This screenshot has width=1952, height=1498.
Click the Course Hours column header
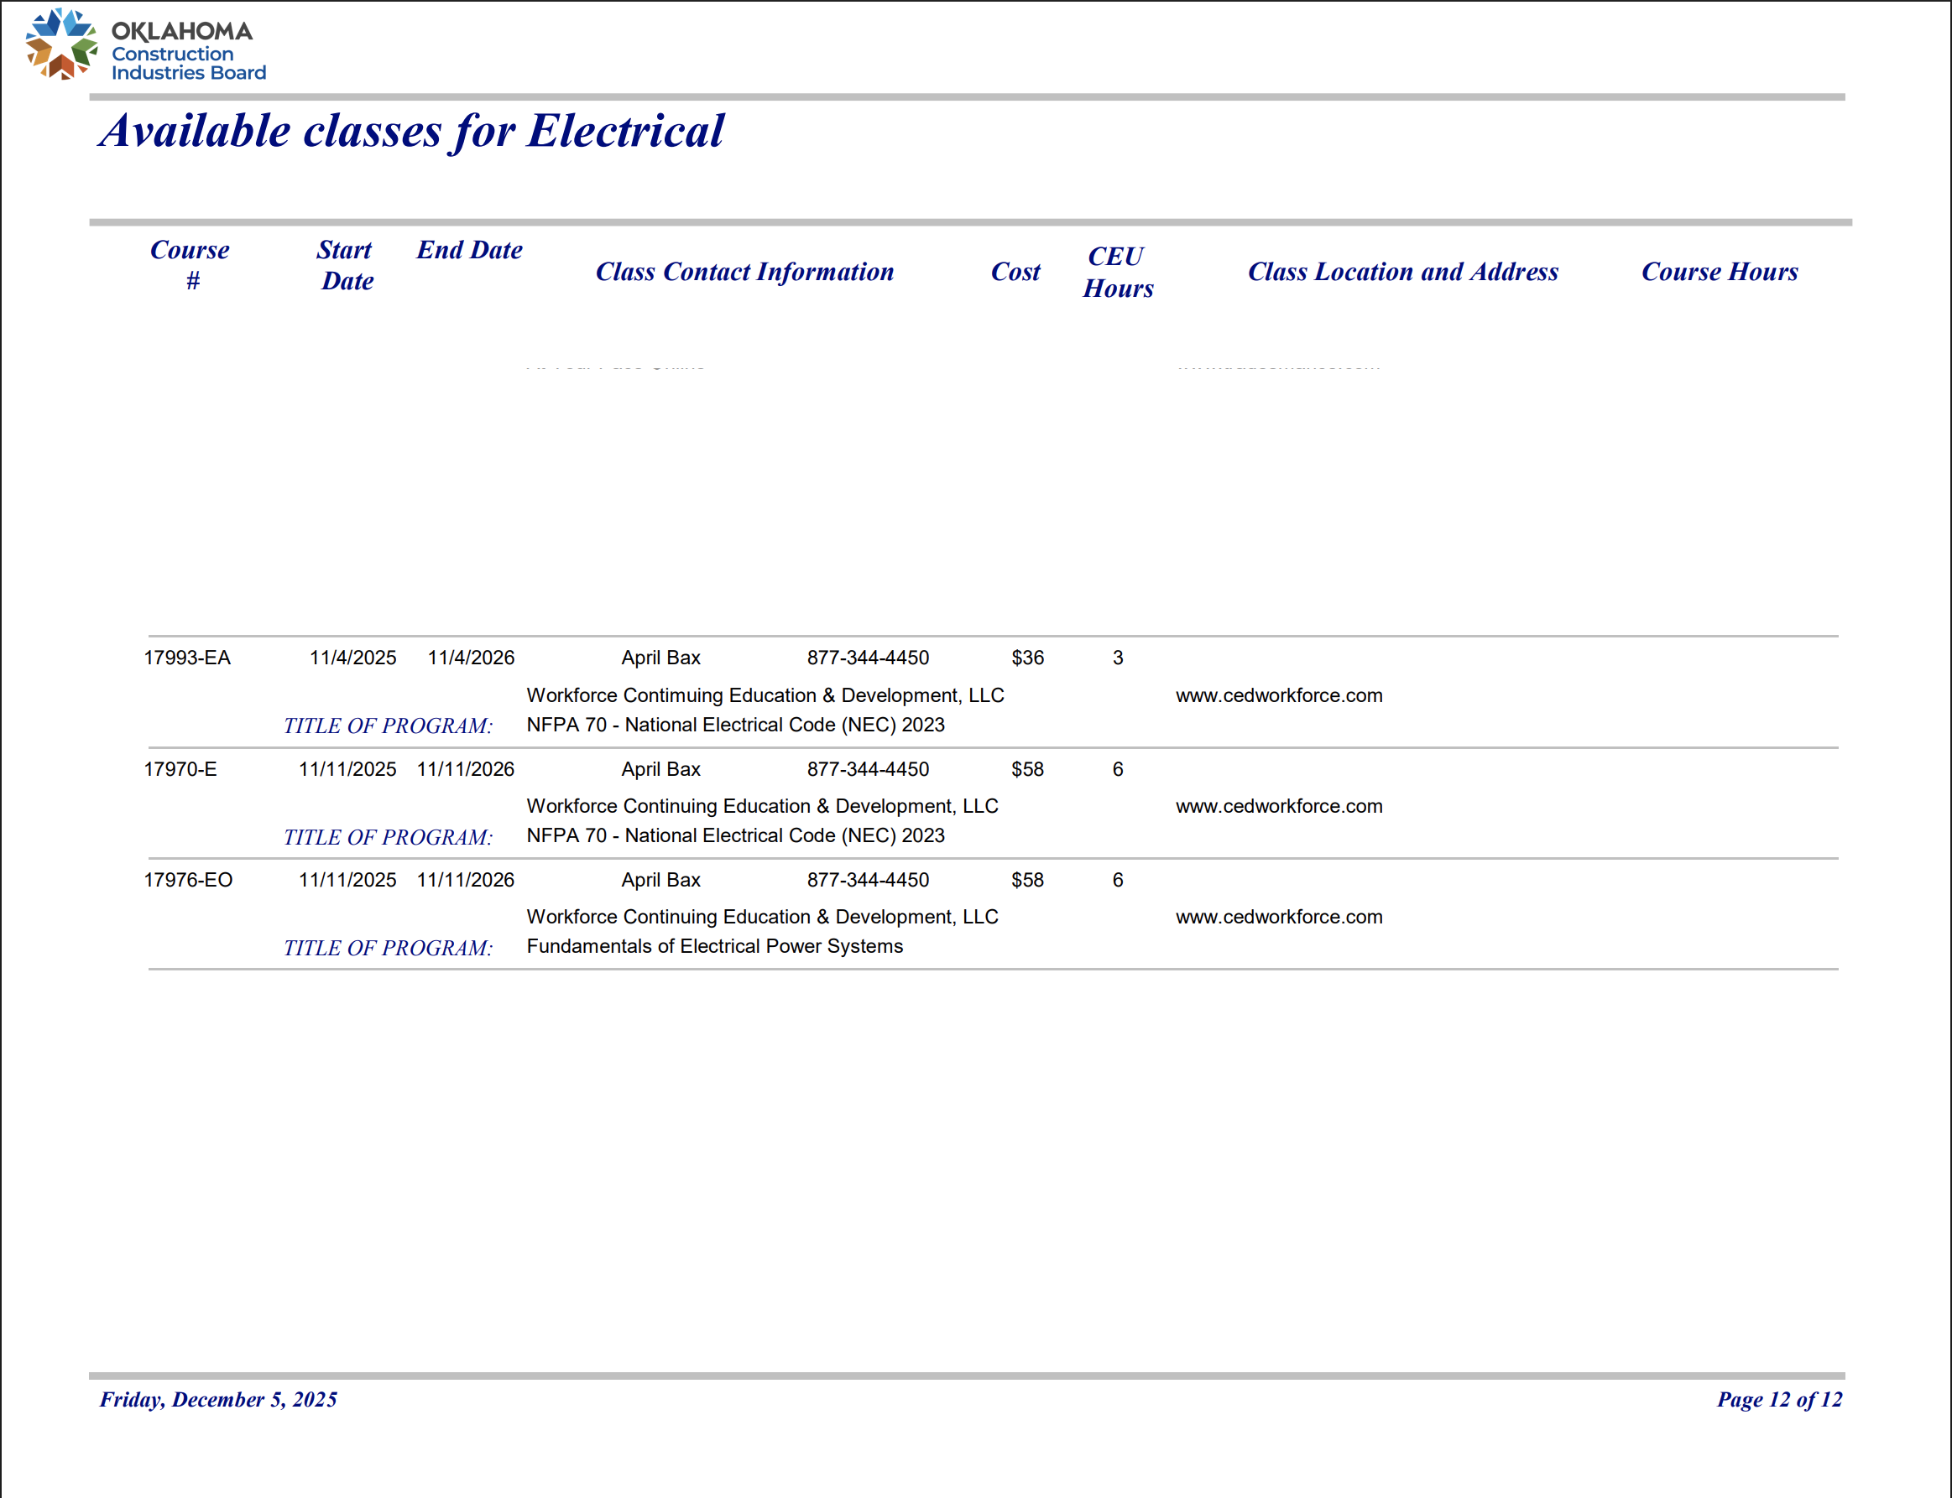[1720, 272]
